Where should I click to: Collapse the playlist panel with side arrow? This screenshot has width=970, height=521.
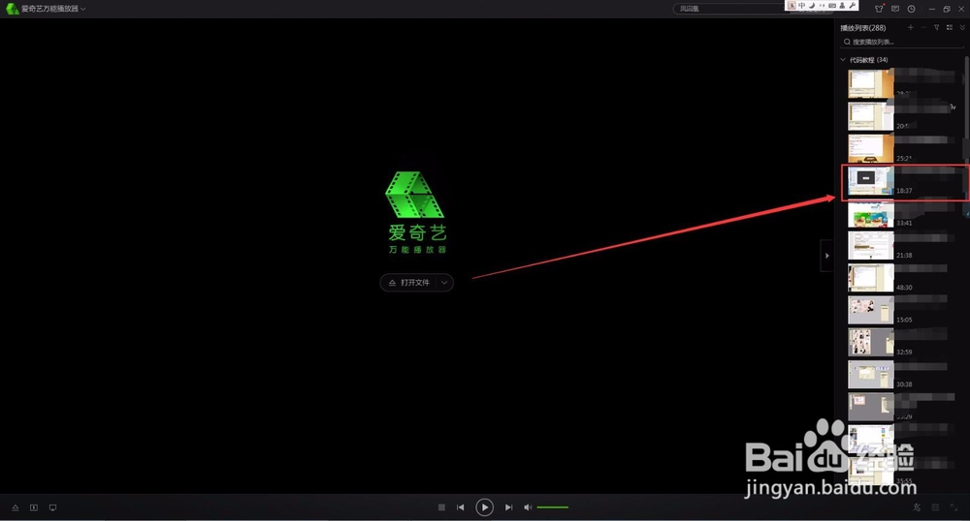click(x=827, y=256)
